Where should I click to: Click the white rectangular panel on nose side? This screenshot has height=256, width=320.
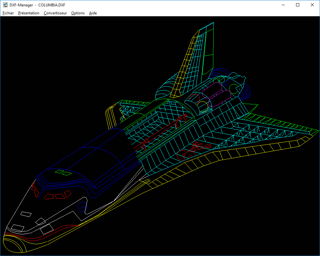pyautogui.click(x=26, y=214)
